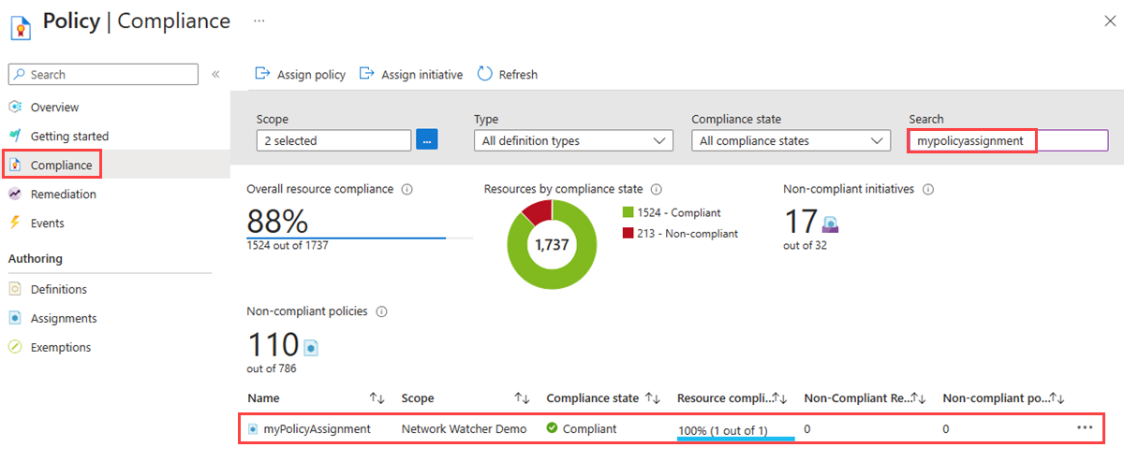Viewport: 1124px width, 462px height.
Task: Open Definitions under Authoring
Action: [59, 290]
